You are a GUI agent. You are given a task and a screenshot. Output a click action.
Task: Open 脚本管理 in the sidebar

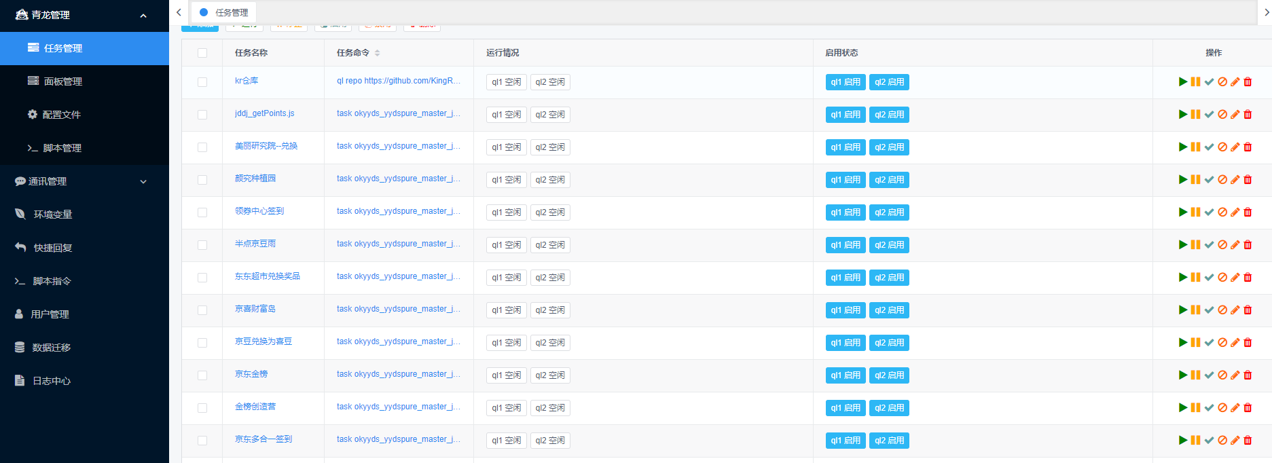coord(84,148)
